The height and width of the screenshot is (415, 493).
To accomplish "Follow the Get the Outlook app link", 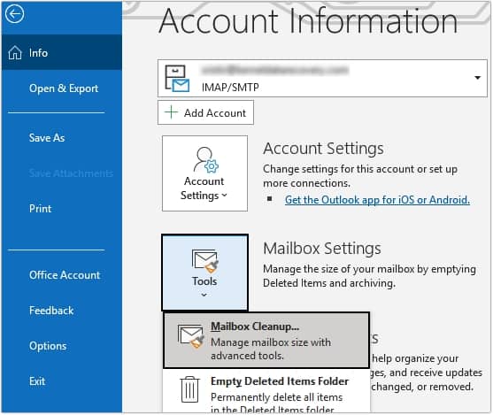I will [377, 200].
